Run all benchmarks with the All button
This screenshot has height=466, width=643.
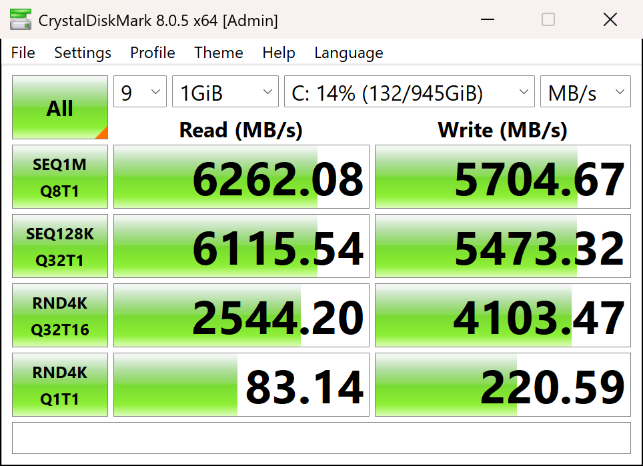[60, 107]
